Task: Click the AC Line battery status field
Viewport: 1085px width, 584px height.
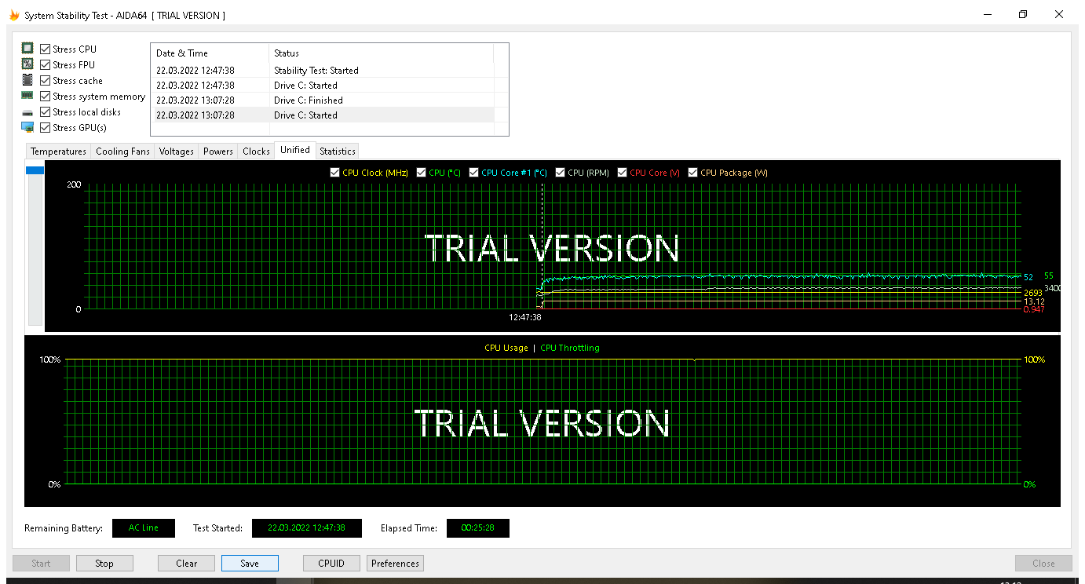Action: point(144,528)
